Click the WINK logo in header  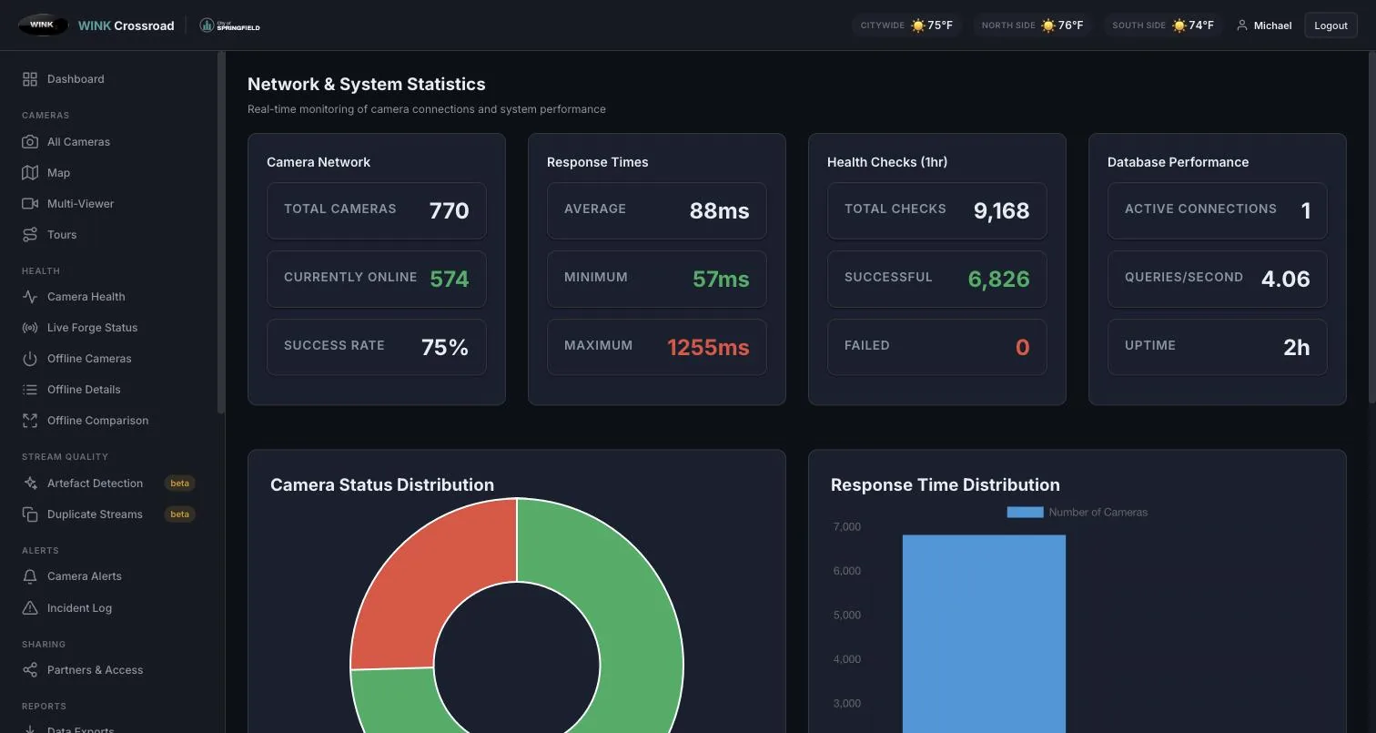tap(43, 25)
